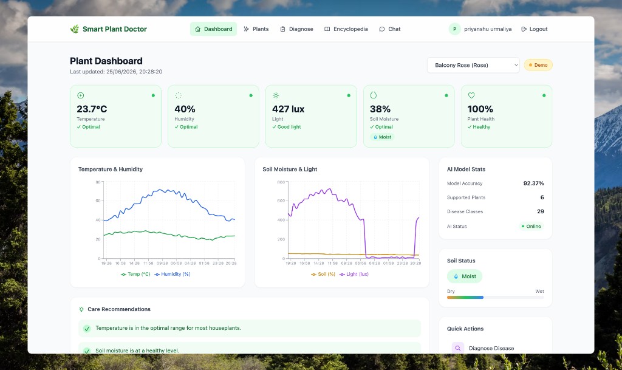The height and width of the screenshot is (370, 622).
Task: Click the Soil Moisture & Light chart title
Action: pos(290,170)
